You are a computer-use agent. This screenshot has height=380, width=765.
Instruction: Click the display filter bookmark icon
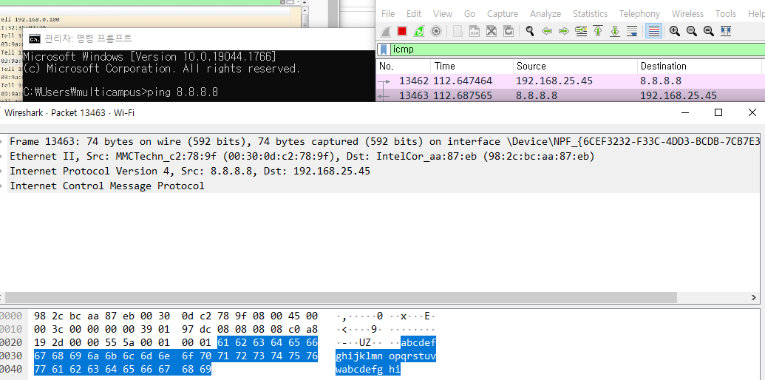(x=384, y=50)
